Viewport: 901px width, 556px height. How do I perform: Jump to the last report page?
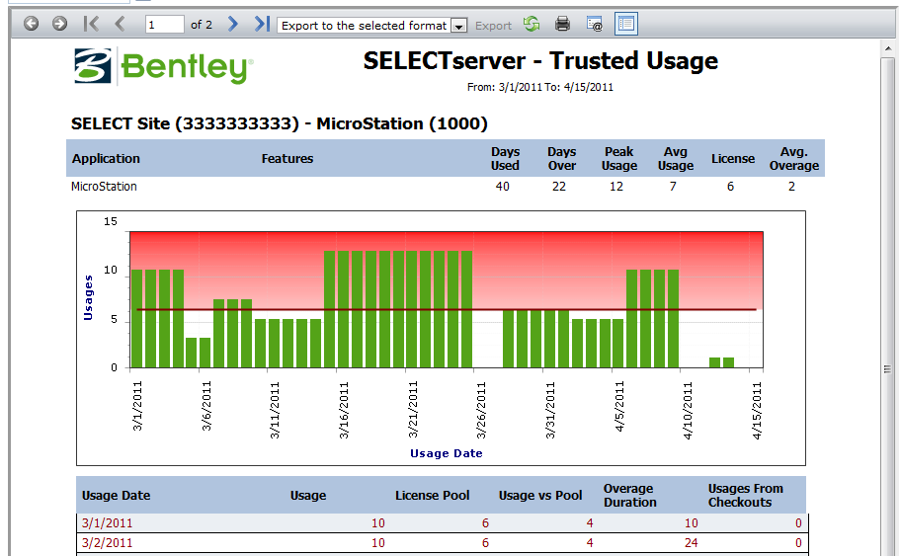click(x=262, y=24)
